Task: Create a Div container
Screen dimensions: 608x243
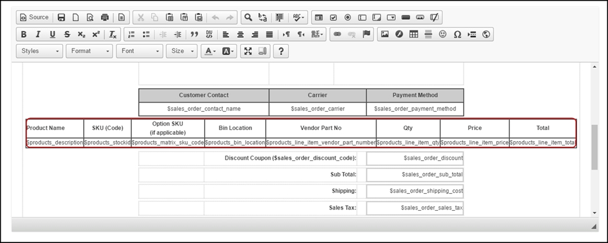Action: click(209, 34)
